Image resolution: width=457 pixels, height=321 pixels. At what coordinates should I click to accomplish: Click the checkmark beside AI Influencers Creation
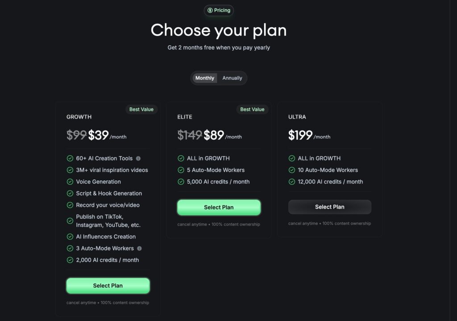71,236
